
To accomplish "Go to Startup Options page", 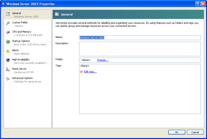I will (28, 43).
